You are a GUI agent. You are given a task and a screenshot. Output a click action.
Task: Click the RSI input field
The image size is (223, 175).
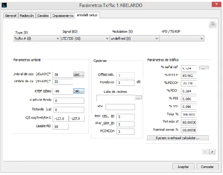click(120, 107)
